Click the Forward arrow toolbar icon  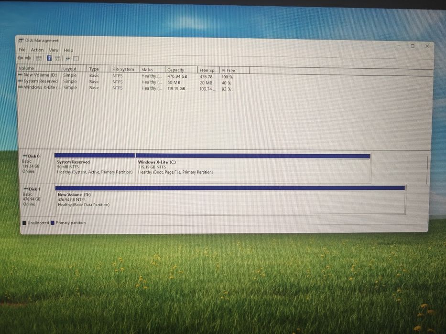(x=28, y=58)
